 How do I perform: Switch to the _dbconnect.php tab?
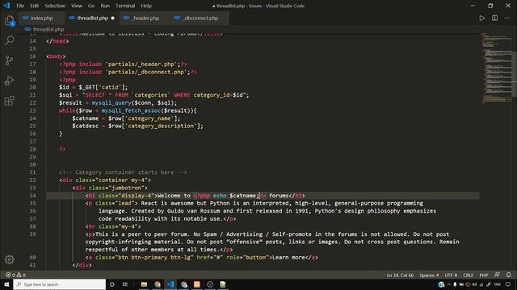(x=200, y=18)
